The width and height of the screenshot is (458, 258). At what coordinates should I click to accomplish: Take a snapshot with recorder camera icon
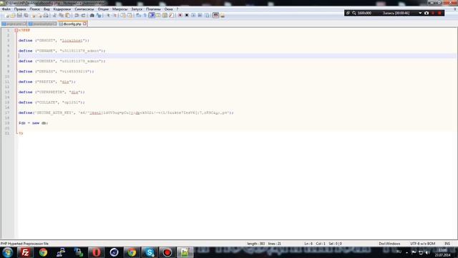pos(427,13)
